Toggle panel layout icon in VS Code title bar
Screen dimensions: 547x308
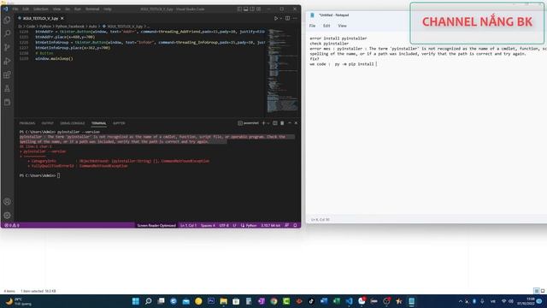coord(246,9)
